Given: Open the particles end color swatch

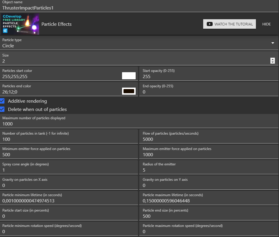Looking at the screenshot, I should pyautogui.click(x=129, y=91).
